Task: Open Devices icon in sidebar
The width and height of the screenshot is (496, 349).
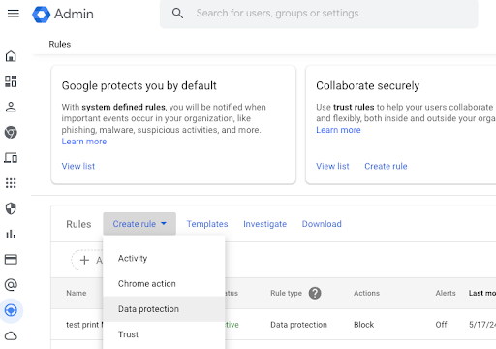Action: pyautogui.click(x=11, y=158)
